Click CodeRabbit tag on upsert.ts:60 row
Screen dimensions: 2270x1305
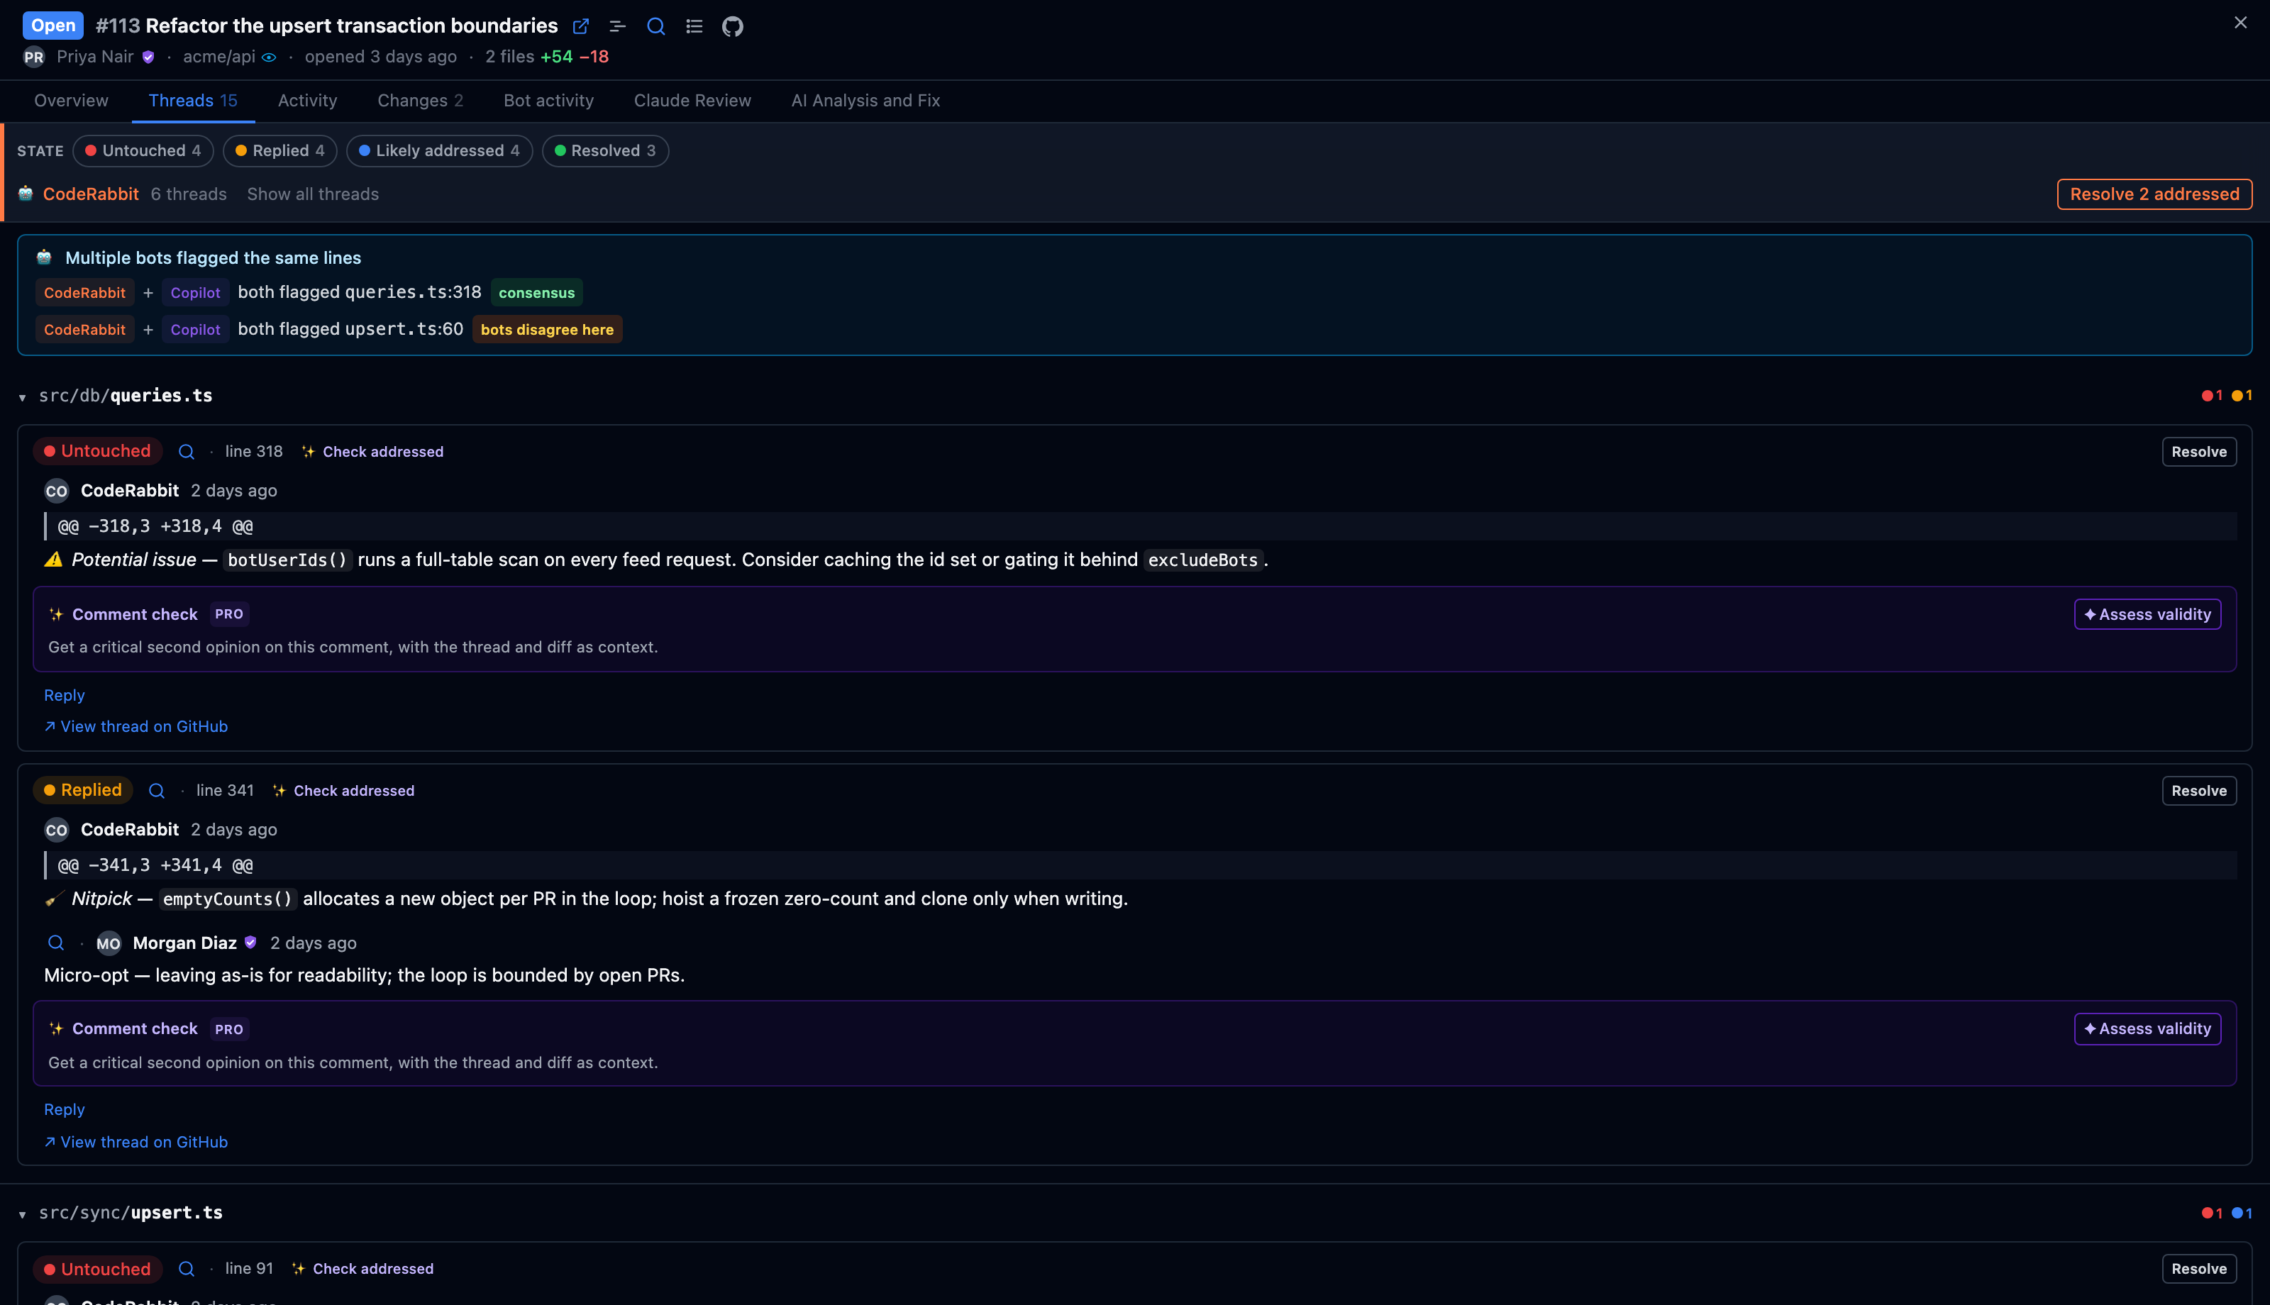85,330
